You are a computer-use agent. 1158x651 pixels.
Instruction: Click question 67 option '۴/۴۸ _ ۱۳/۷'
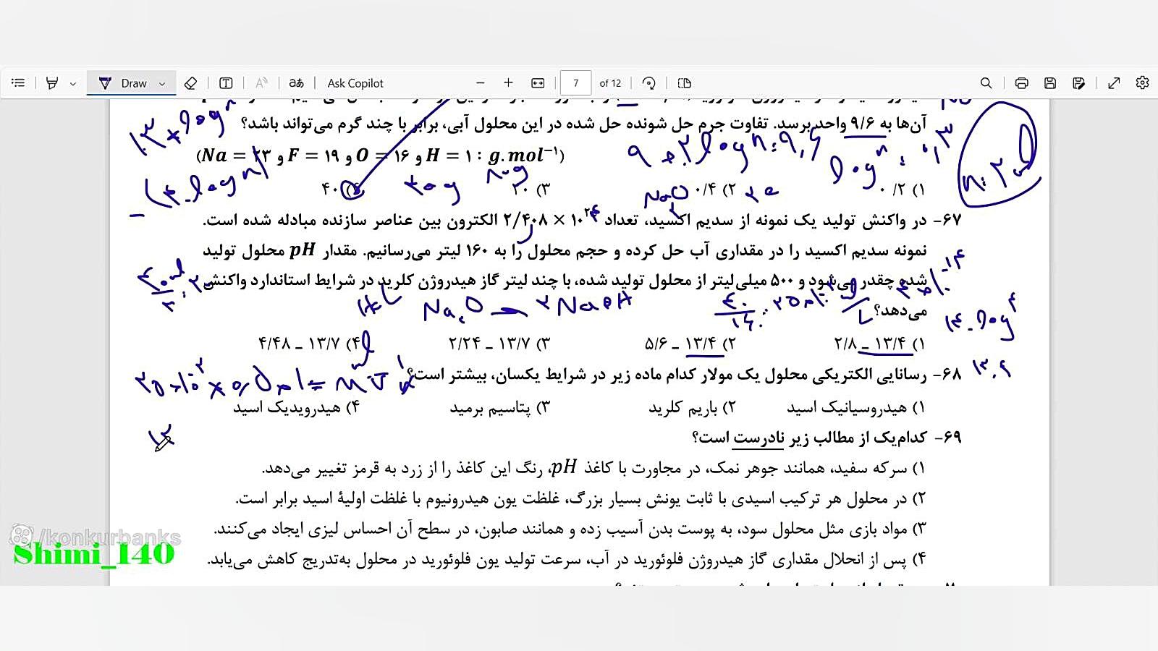coord(309,344)
